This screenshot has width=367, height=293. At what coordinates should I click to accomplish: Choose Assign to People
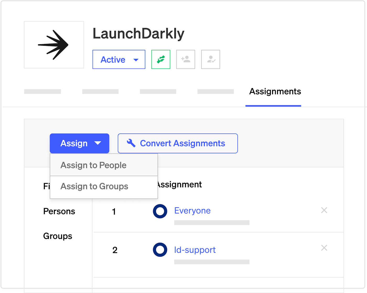(x=104, y=165)
